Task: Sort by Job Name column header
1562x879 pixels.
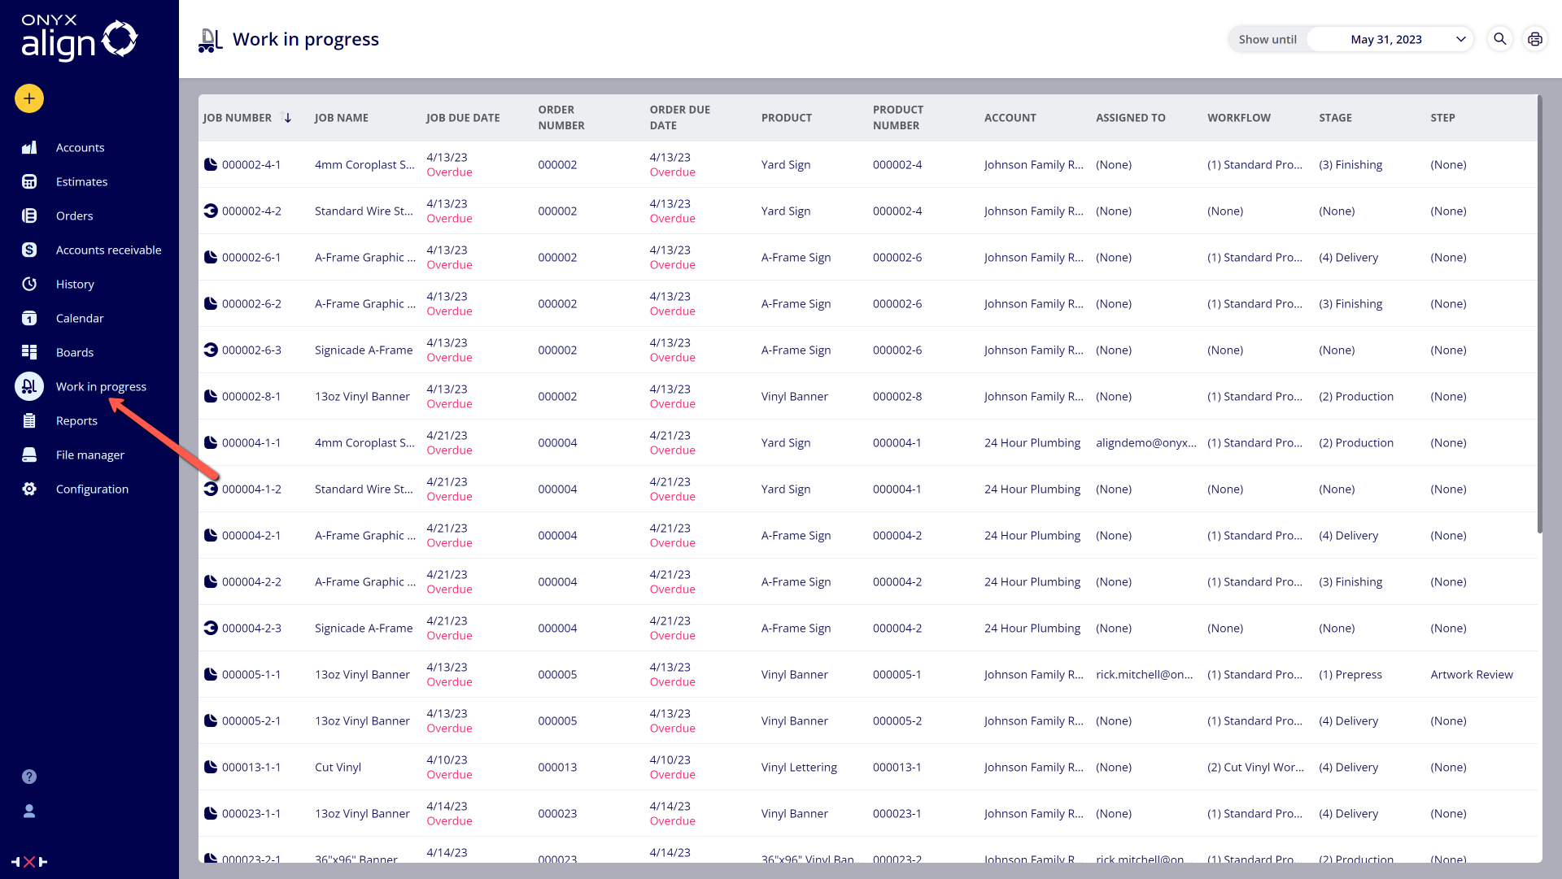Action: click(342, 118)
